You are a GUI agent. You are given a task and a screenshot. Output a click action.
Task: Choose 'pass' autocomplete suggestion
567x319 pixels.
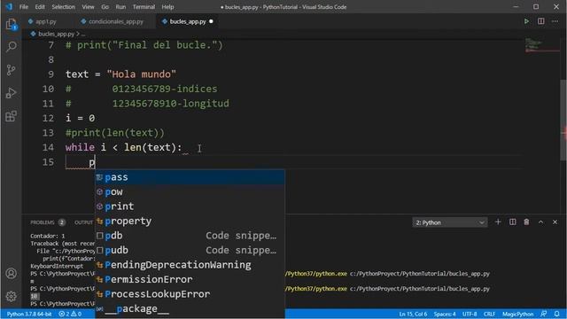(190, 177)
